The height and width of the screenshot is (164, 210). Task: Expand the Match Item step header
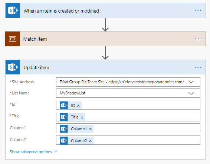pos(105,39)
